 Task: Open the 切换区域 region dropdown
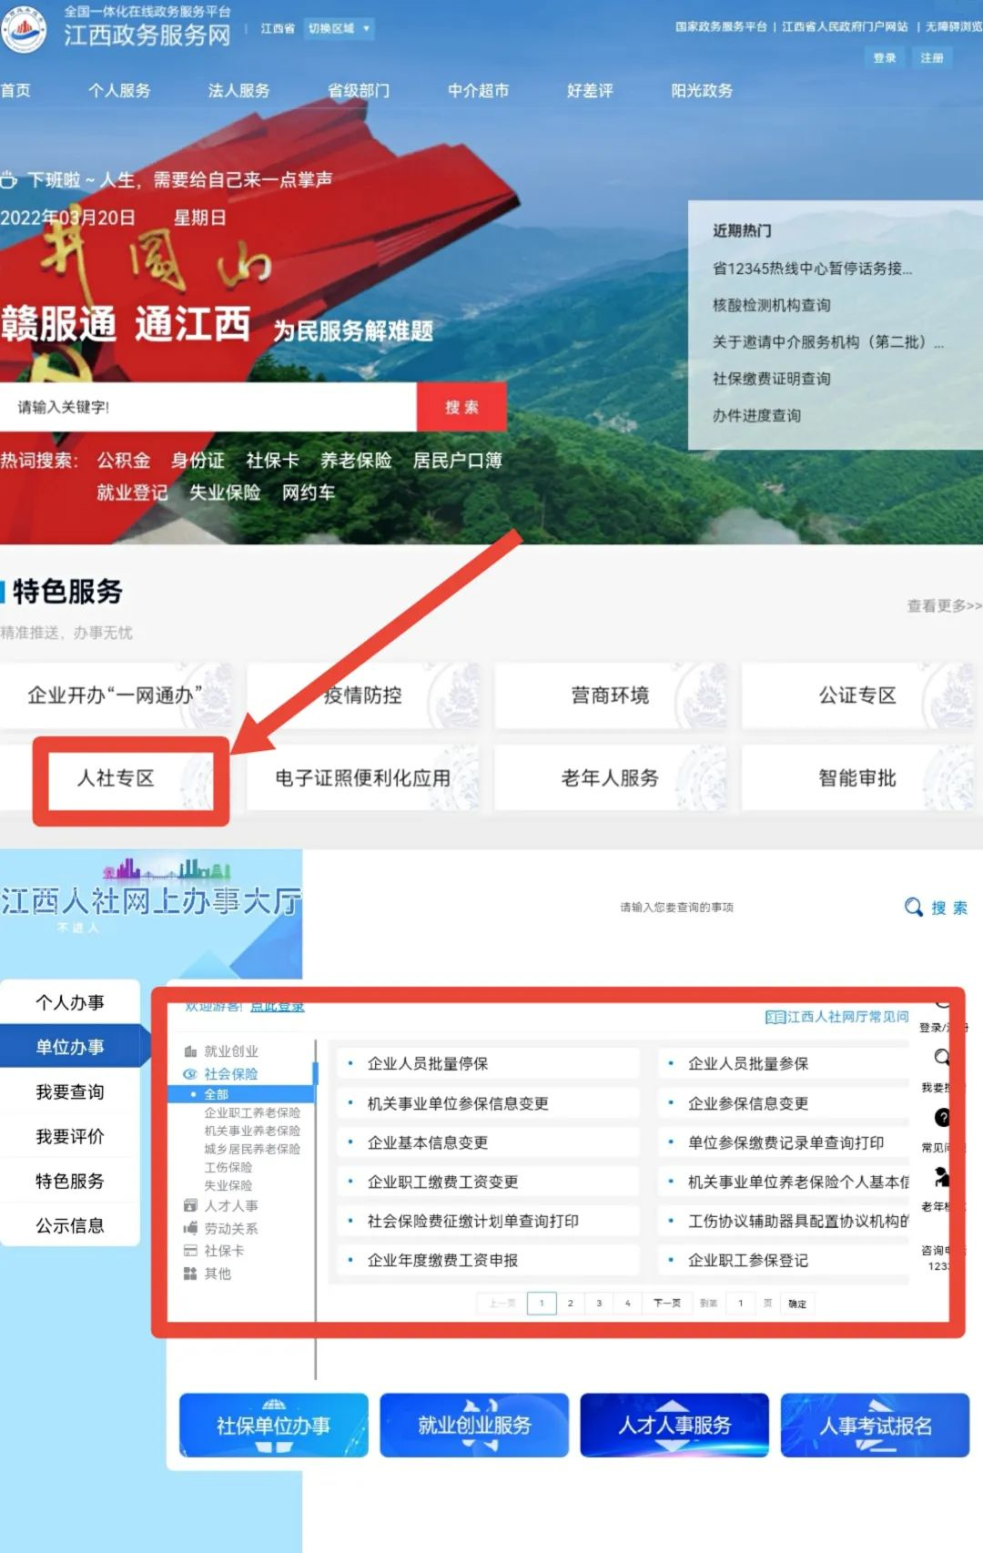[339, 28]
